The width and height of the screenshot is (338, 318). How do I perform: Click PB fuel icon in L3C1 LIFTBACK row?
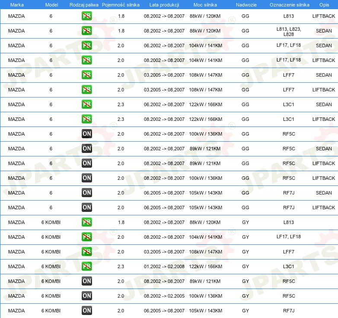point(86,119)
